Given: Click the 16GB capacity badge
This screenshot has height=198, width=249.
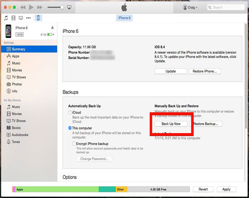Looking at the screenshot, I should point(20,35).
